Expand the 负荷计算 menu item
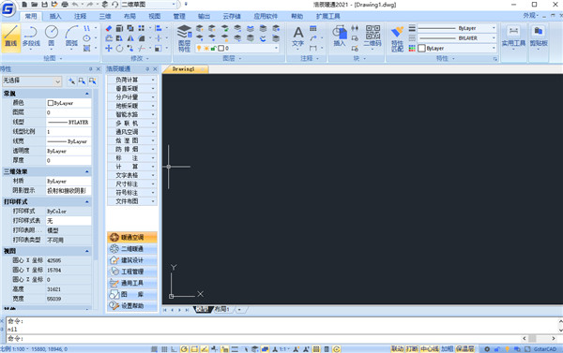This screenshot has width=563, height=353. [132, 80]
